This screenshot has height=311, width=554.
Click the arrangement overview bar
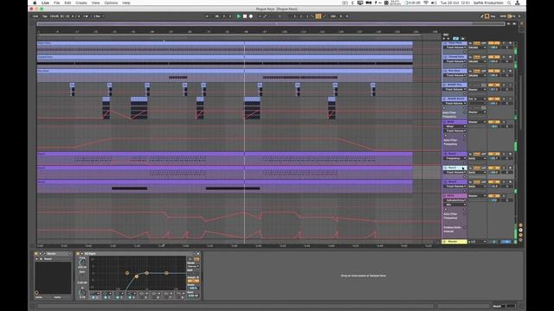pos(271,24)
